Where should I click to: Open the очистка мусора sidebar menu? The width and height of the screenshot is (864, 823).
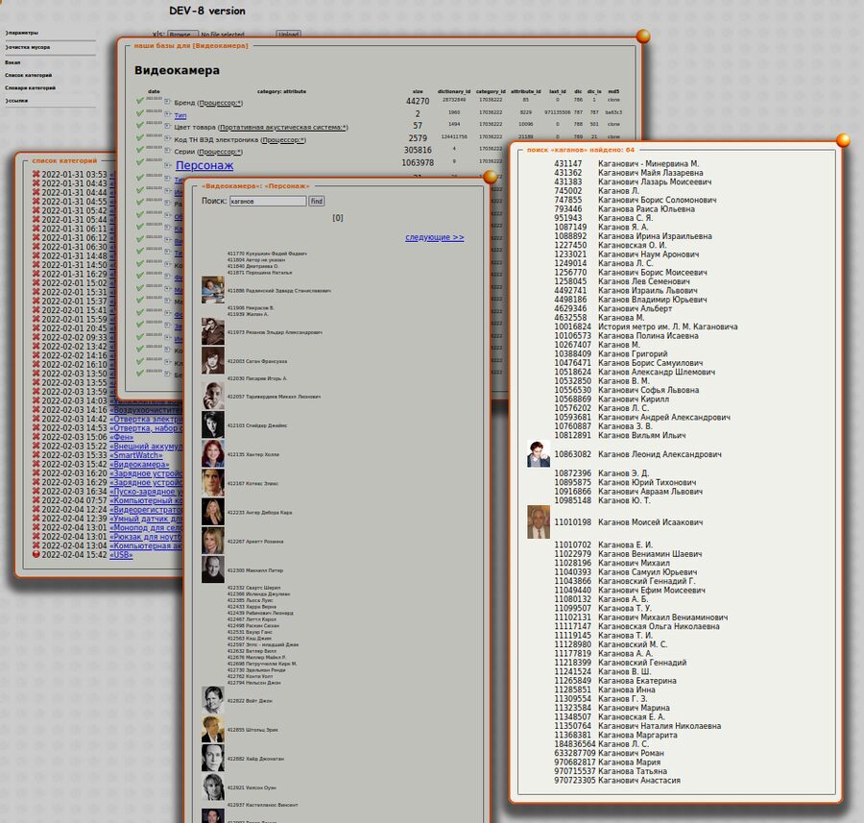click(x=28, y=47)
